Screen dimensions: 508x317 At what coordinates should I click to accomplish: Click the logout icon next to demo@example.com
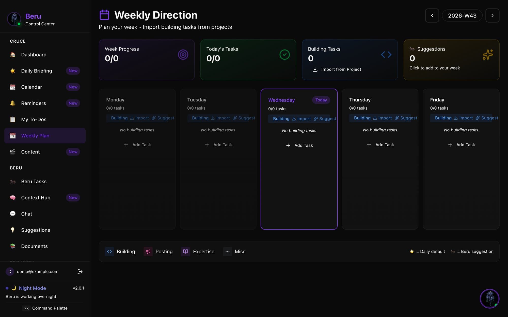tap(80, 272)
